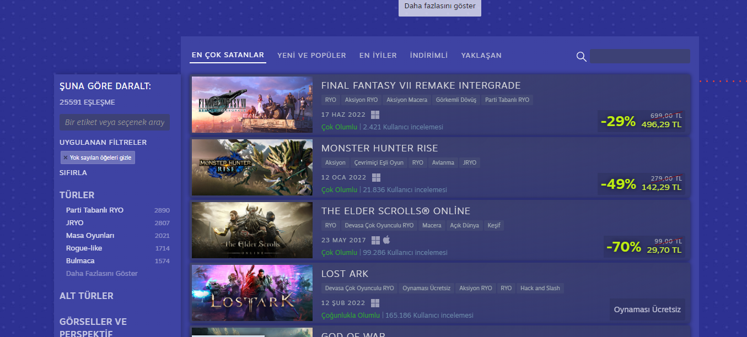Click the Keşif tag on Elder Scrolls
Image resolution: width=747 pixels, height=337 pixels.
coord(493,226)
